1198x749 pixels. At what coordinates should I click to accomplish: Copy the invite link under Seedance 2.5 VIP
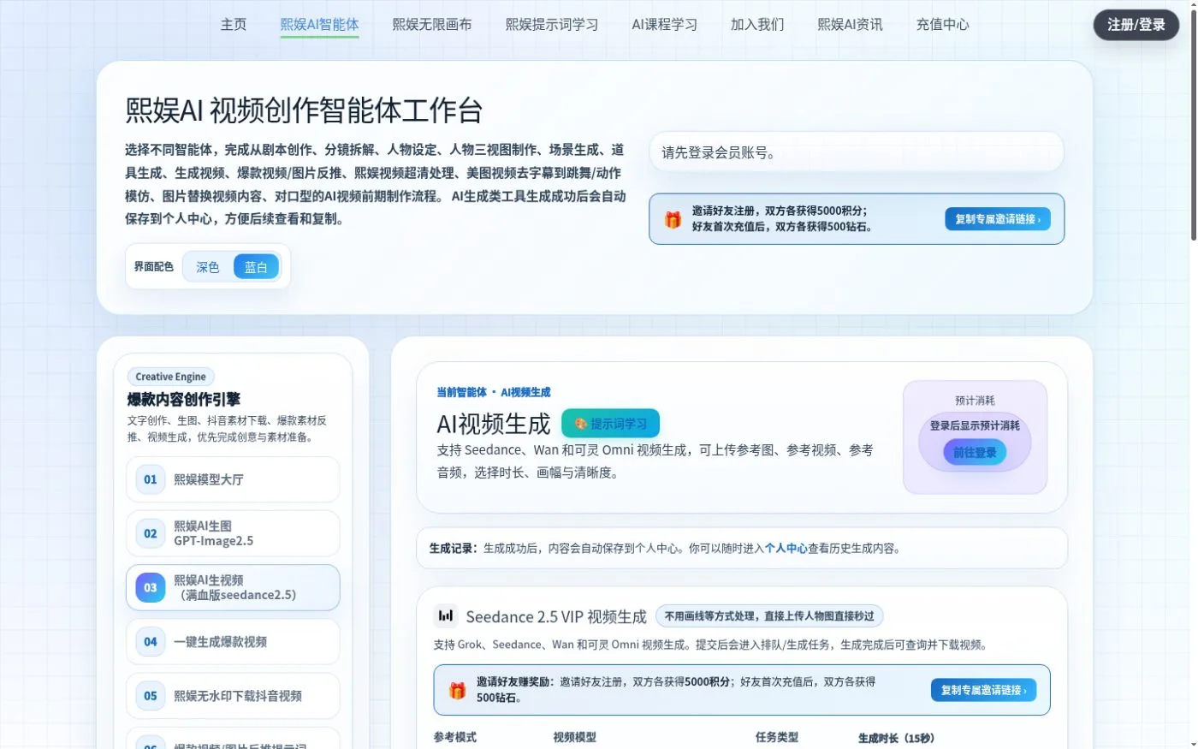(984, 690)
